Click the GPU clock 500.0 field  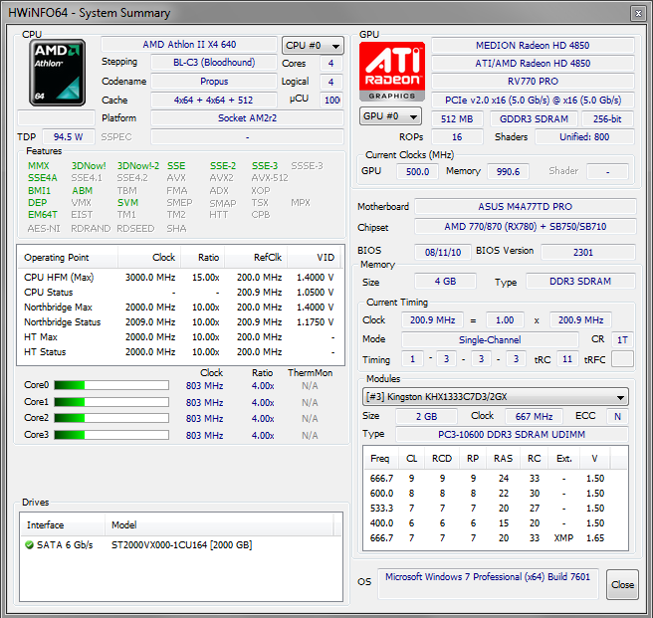coord(417,171)
